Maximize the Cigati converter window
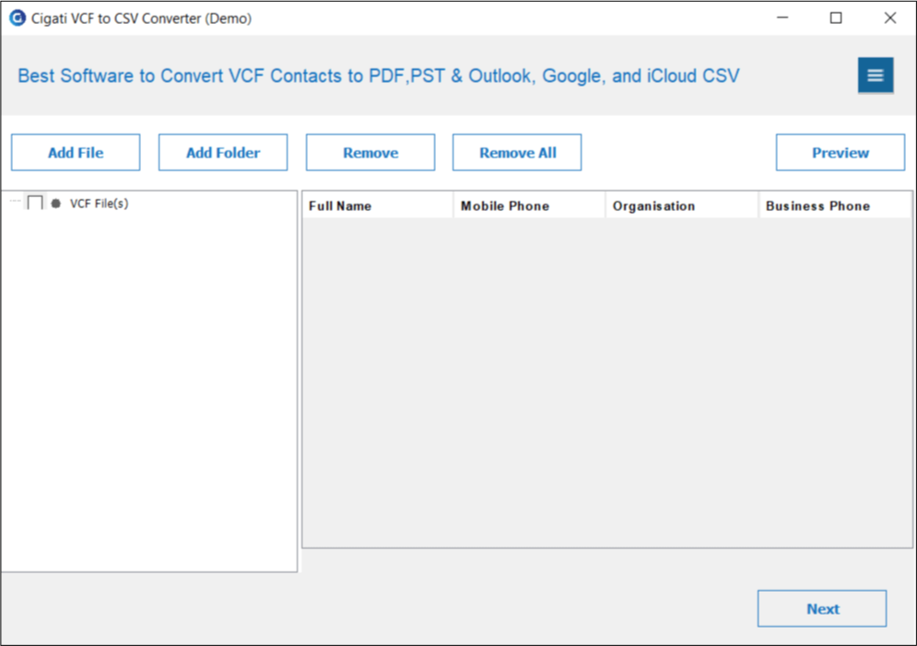The image size is (917, 646). (x=836, y=18)
